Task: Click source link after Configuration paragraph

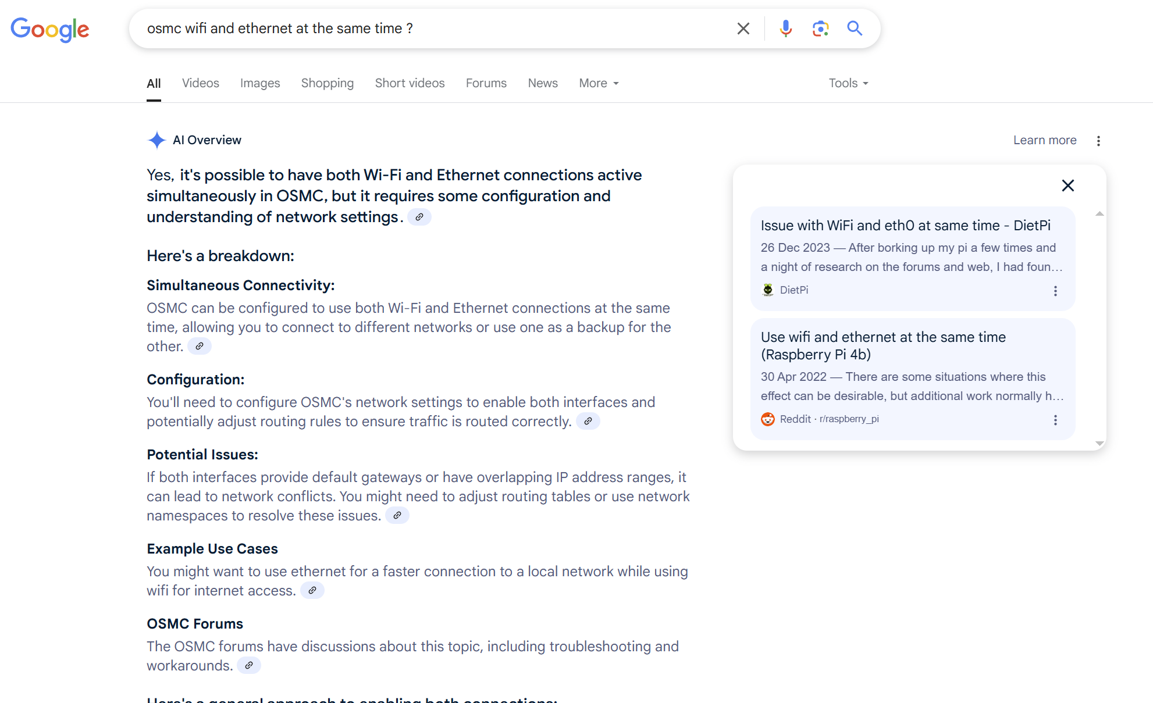Action: (x=588, y=421)
